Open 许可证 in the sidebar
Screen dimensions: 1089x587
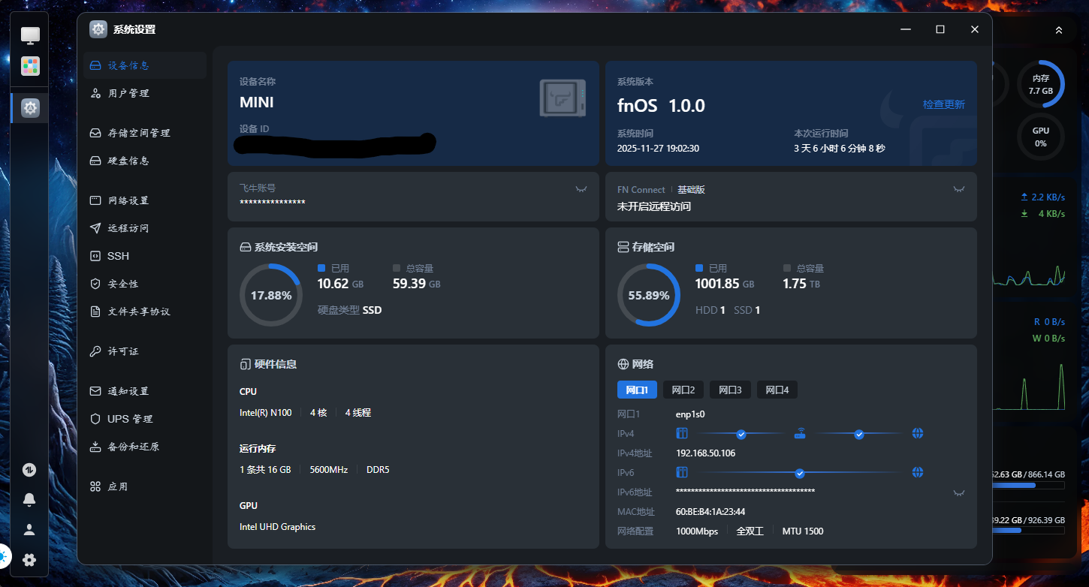(145, 351)
